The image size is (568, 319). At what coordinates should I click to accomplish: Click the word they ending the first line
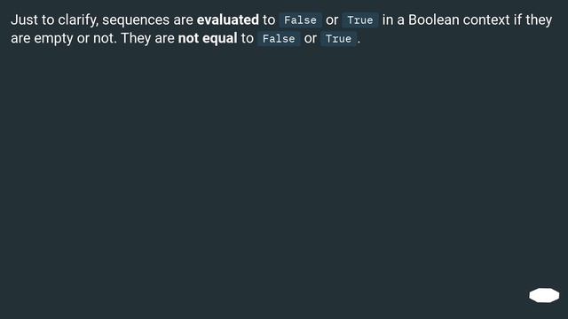pyautogui.click(x=539, y=20)
